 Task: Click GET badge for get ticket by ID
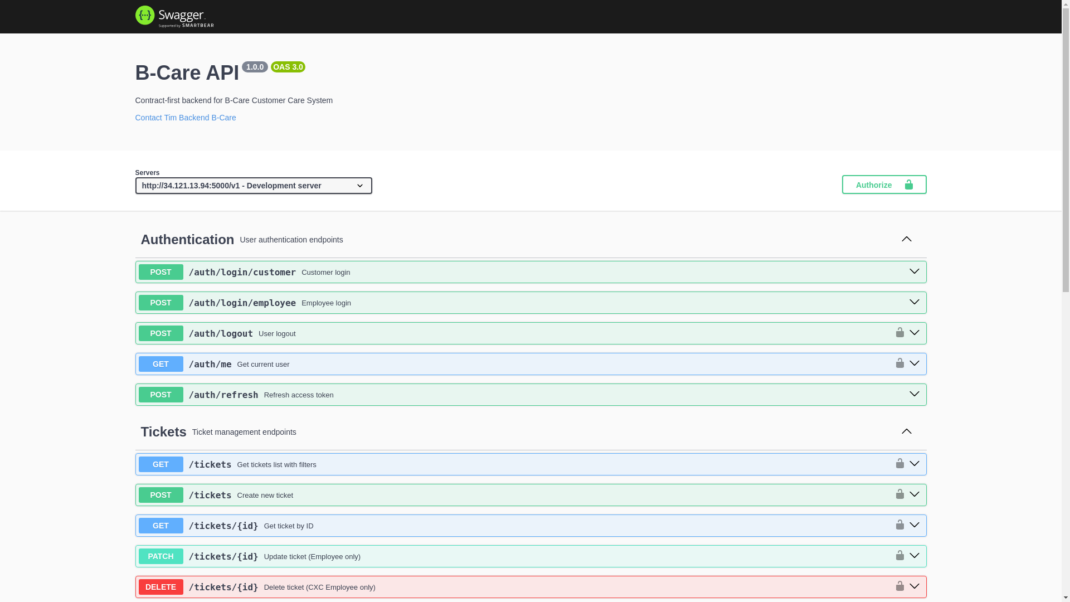160,526
